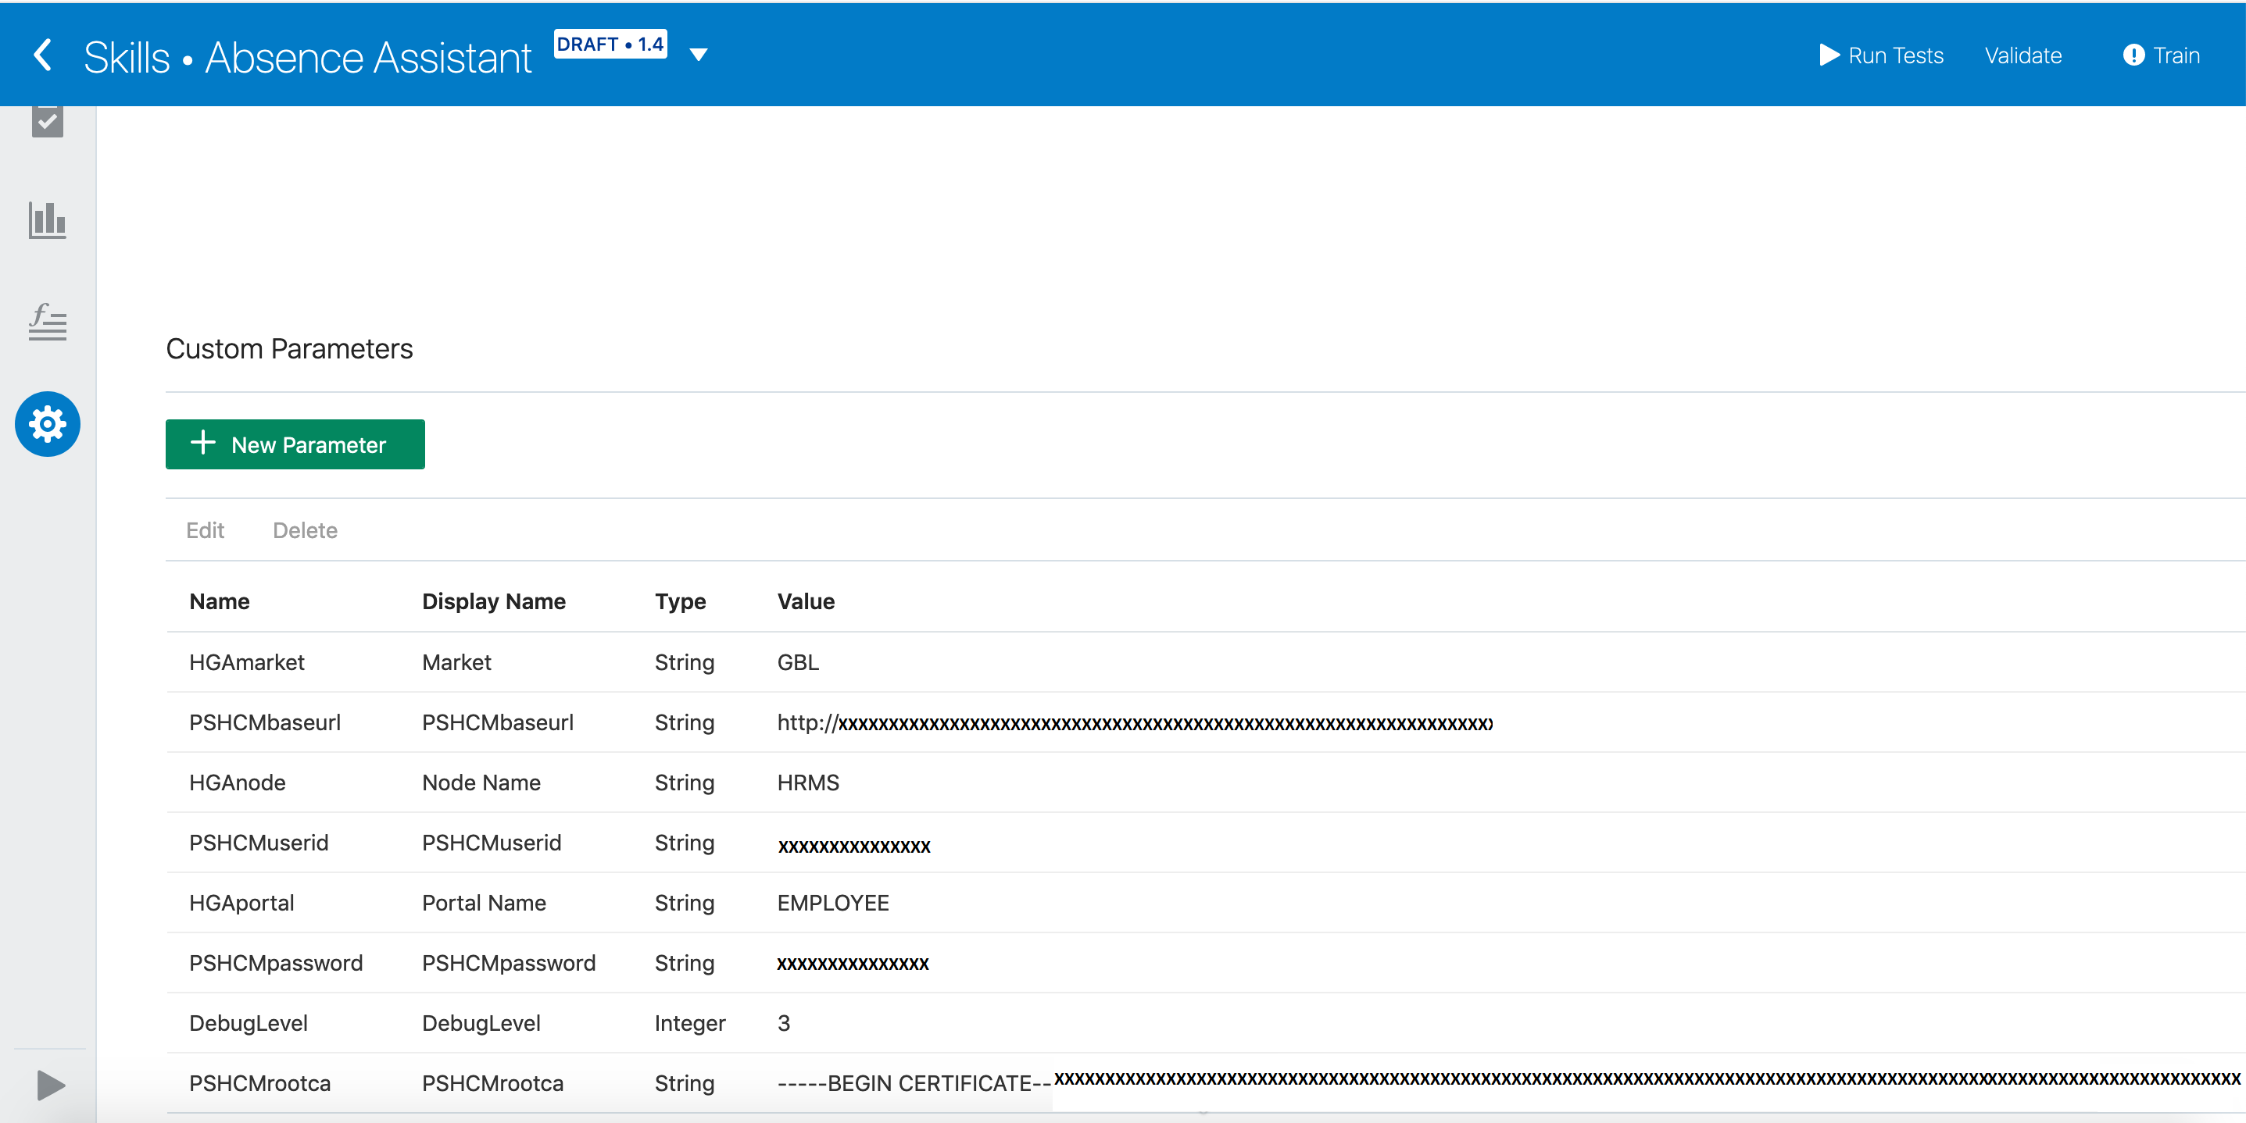Switch to the Edit action tab
The height and width of the screenshot is (1123, 2246).
click(x=204, y=529)
